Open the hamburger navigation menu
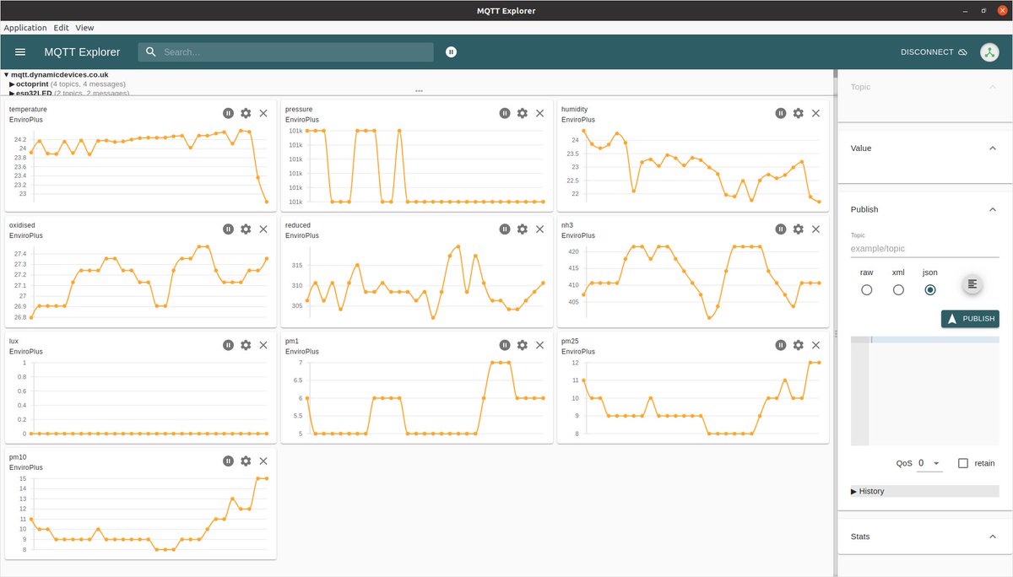This screenshot has width=1013, height=577. 20,52
